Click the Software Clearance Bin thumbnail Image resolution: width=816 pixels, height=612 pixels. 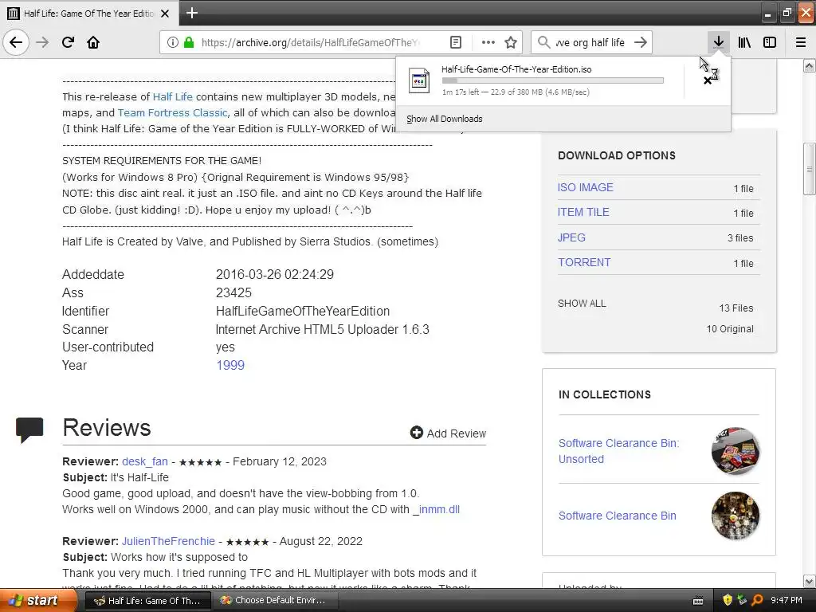coord(735,516)
